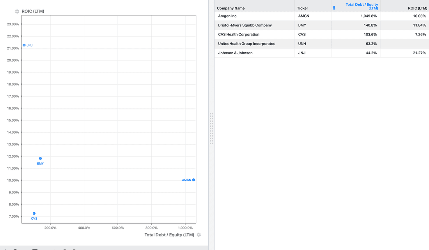Viewport: 429px width, 250px height.
Task: Open the ROIC (LTM) y-axis settings gear
Action: 17,11
